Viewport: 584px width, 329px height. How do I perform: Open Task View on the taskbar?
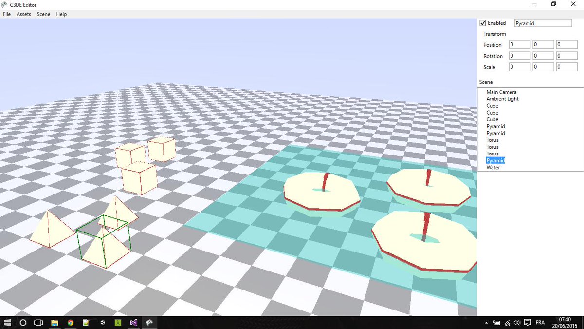click(38, 323)
